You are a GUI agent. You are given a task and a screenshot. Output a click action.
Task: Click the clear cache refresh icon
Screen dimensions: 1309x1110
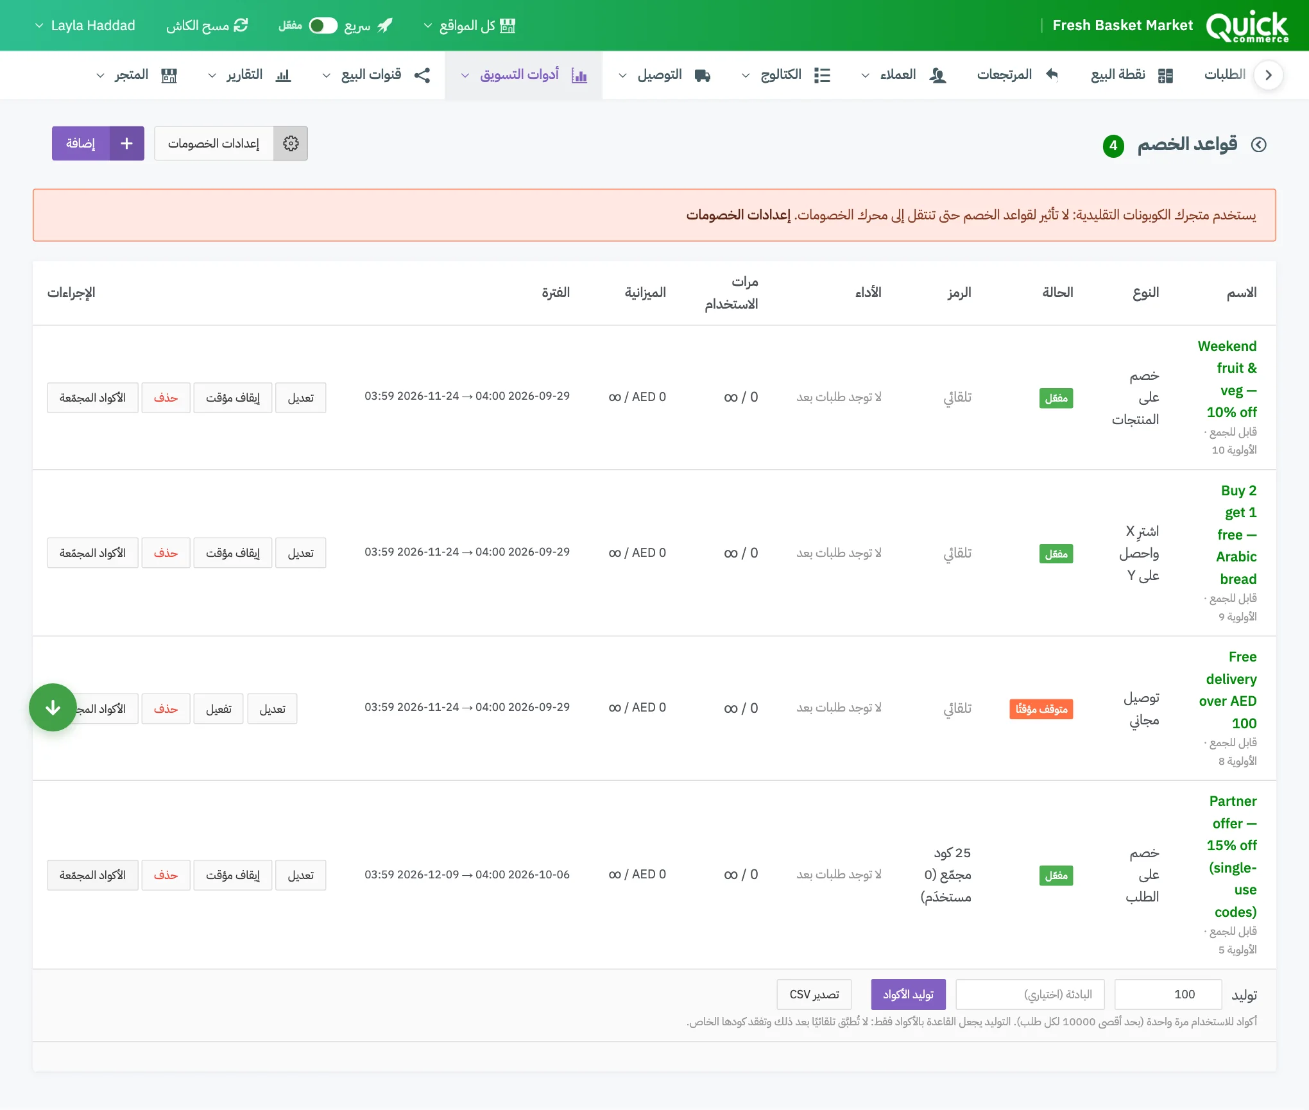coord(241,25)
